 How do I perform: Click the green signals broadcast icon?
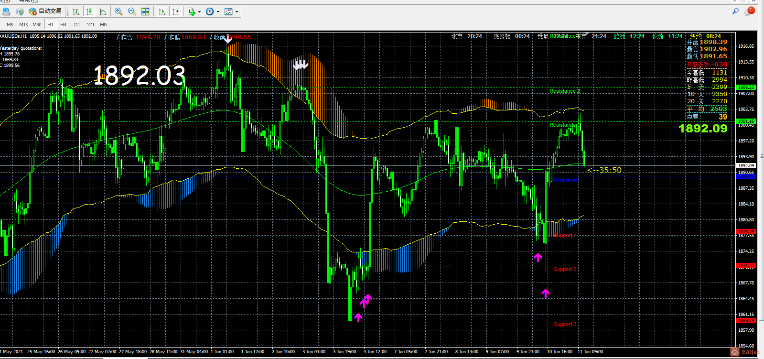20,11
